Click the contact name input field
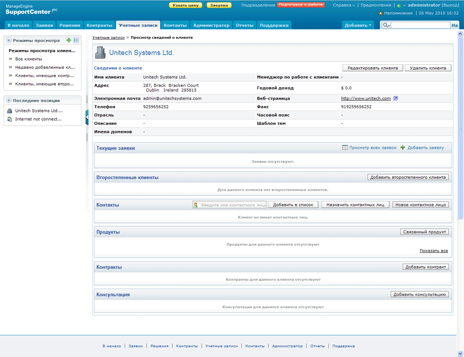The height and width of the screenshot is (357, 464). 229,205
